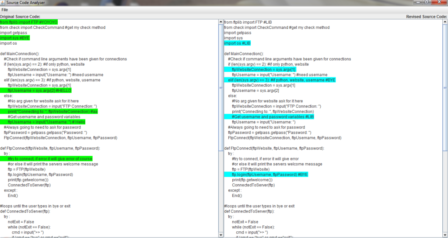Click "ftp.login(ftpUsername, ftpPassword)" in the Original pane

[x=40, y=175]
